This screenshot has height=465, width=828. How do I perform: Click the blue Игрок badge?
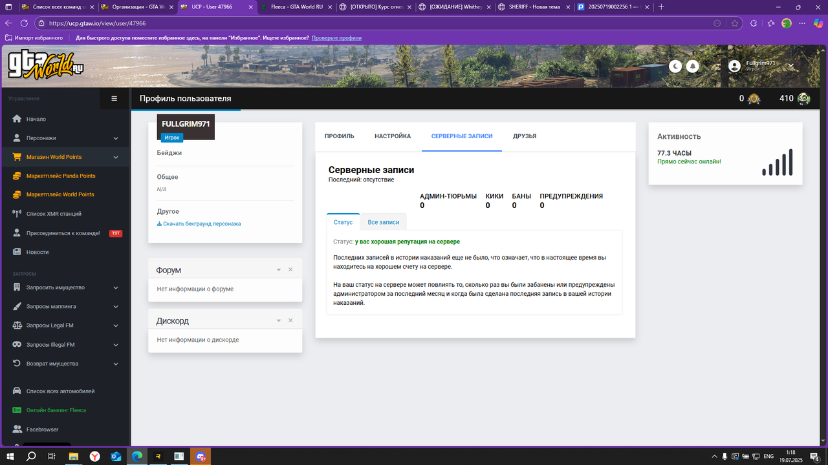coord(172,138)
